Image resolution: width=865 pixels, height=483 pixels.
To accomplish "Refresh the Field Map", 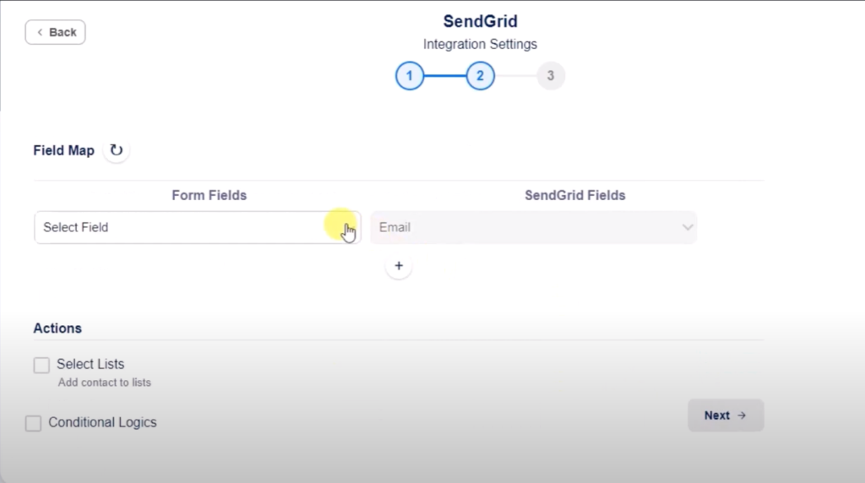I will click(117, 150).
